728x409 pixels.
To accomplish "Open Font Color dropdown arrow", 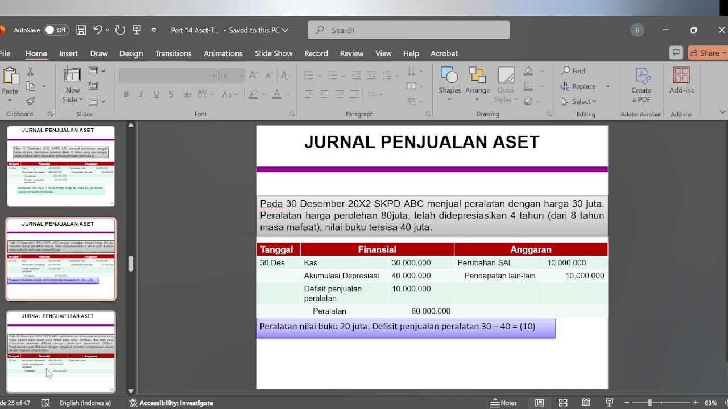I will pos(288,94).
